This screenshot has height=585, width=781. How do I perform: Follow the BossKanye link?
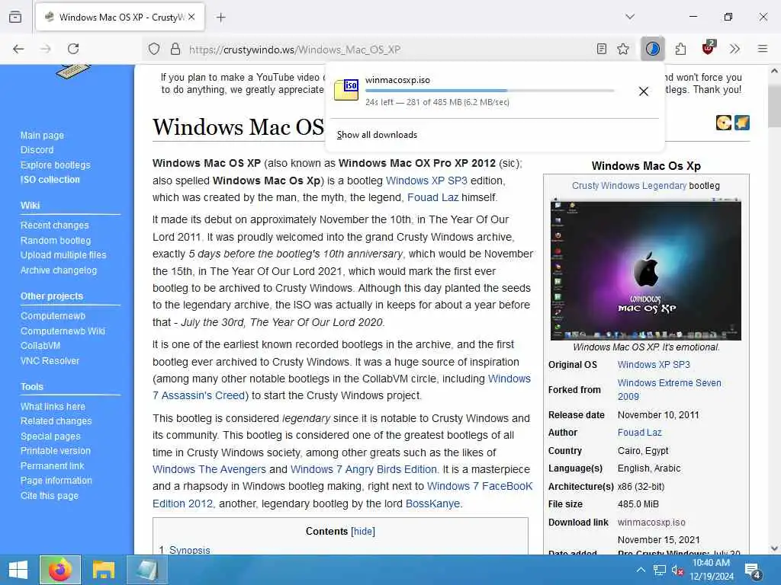tap(432, 503)
